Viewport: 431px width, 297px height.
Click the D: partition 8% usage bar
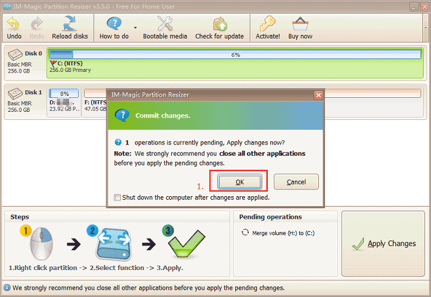[64, 93]
